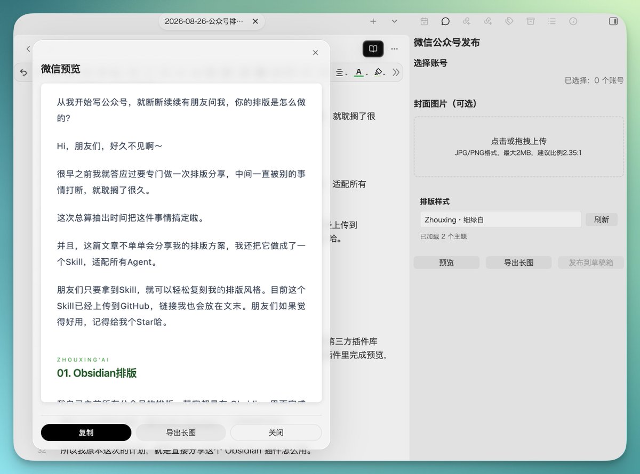Click the 已选择: 0 个账号 text

[x=594, y=80]
